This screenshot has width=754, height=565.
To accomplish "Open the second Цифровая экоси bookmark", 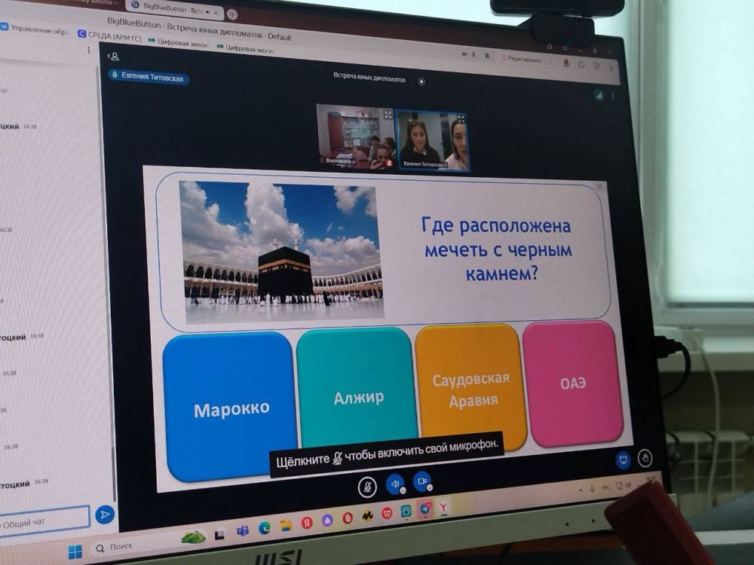I will pyautogui.click(x=245, y=48).
